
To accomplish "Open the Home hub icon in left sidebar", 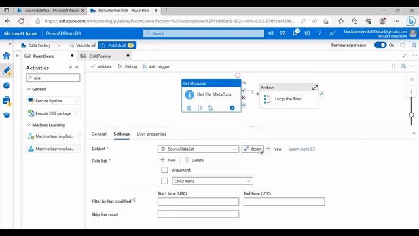I will click(7, 56).
